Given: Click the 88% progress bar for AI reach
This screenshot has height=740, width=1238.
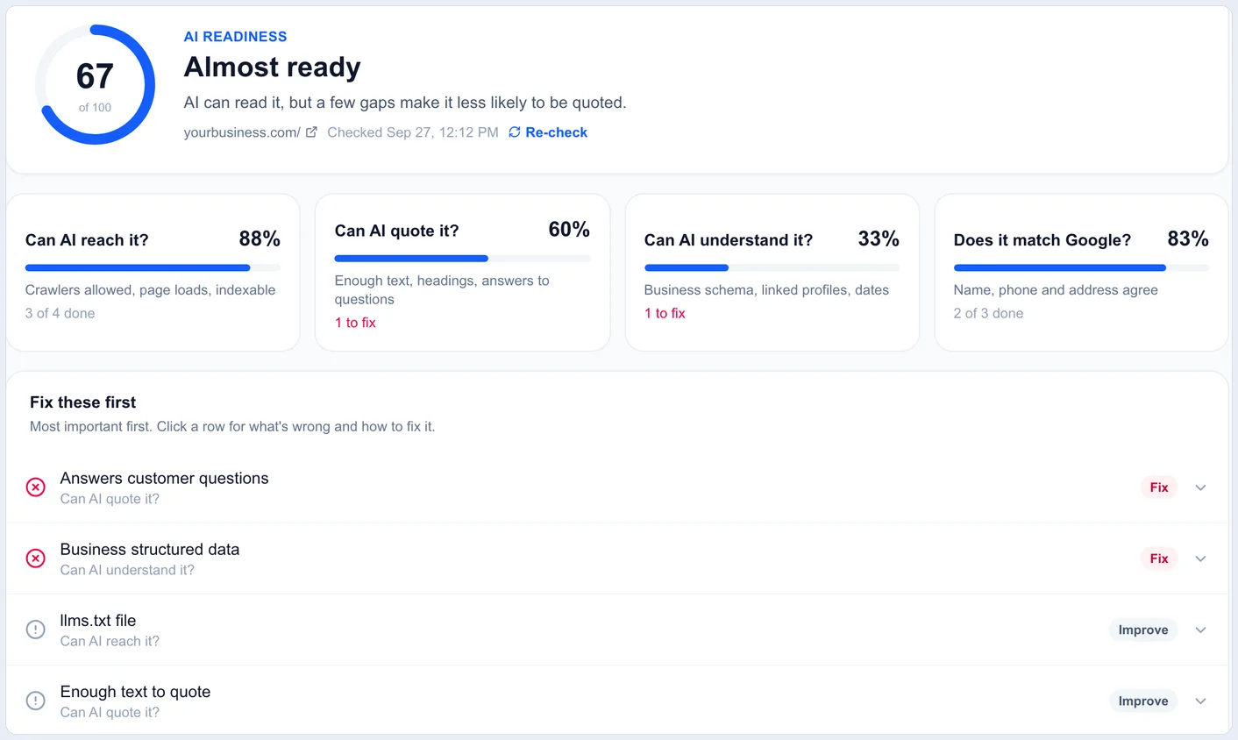Looking at the screenshot, I should pos(153,267).
